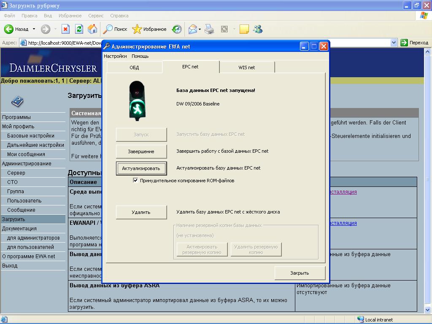Click the green Go arrow (Переход)

[x=404, y=43]
